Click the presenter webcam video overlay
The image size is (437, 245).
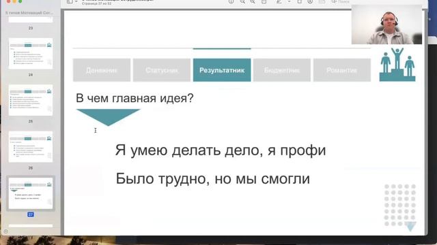pyautogui.click(x=386, y=24)
